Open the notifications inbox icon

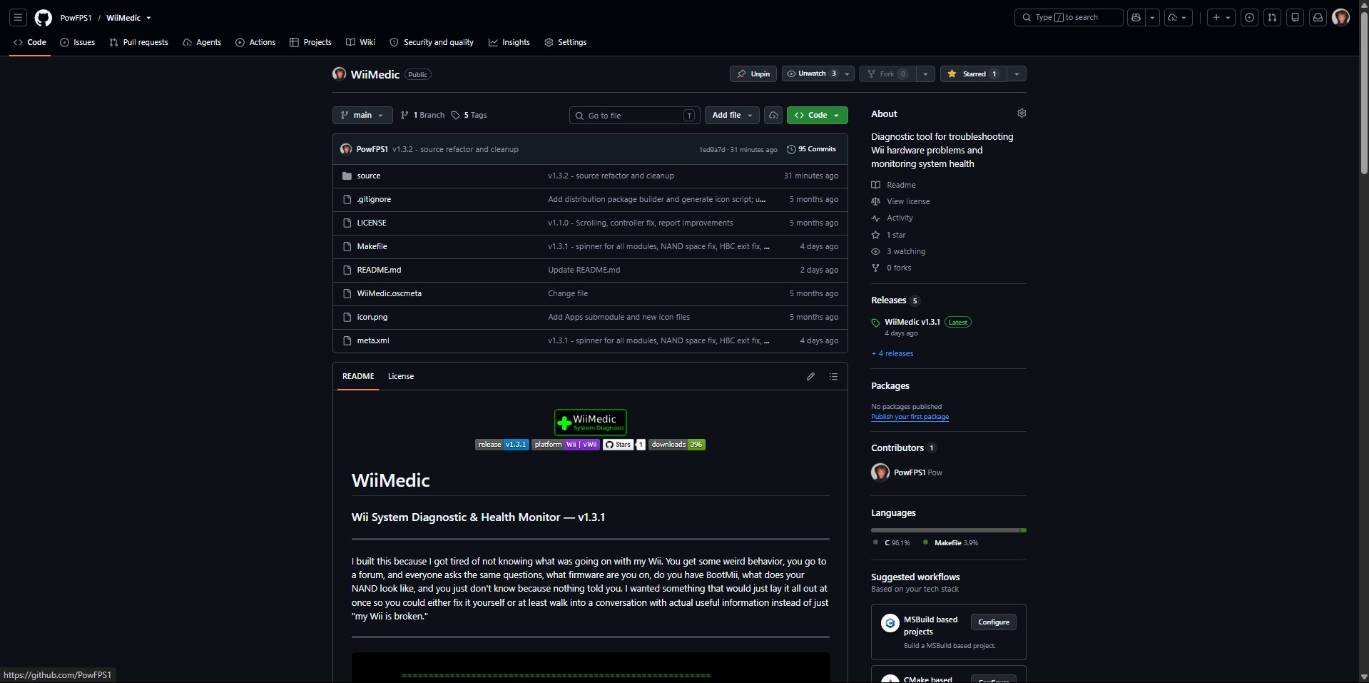click(x=1318, y=18)
